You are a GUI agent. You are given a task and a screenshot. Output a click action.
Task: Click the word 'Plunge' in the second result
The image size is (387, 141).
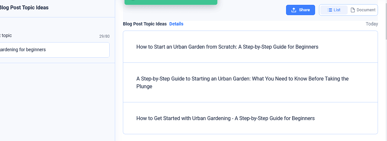(144, 87)
